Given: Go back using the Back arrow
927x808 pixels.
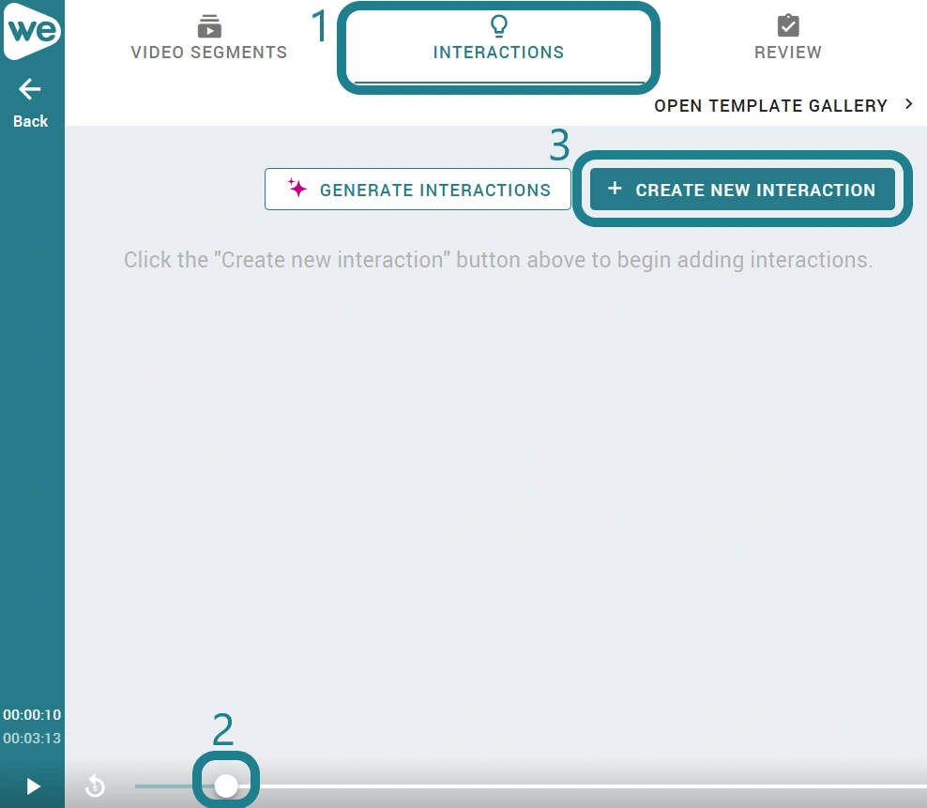Looking at the screenshot, I should [30, 103].
